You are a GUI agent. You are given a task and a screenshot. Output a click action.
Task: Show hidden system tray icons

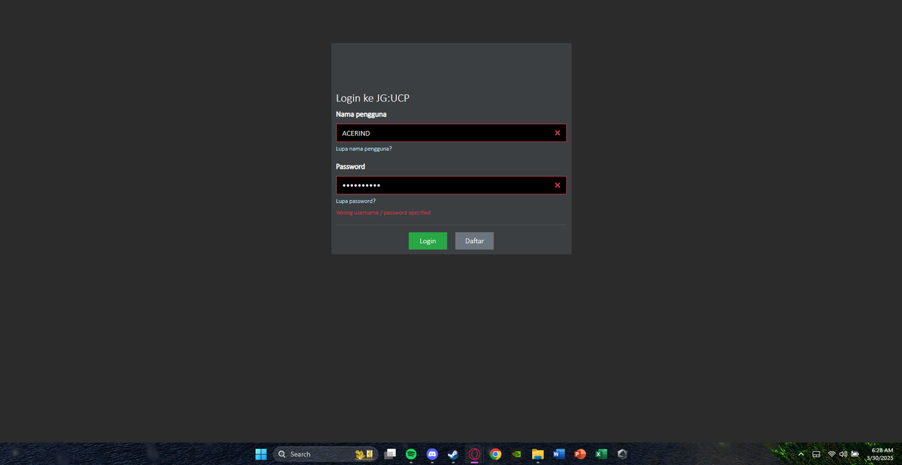[x=801, y=454]
